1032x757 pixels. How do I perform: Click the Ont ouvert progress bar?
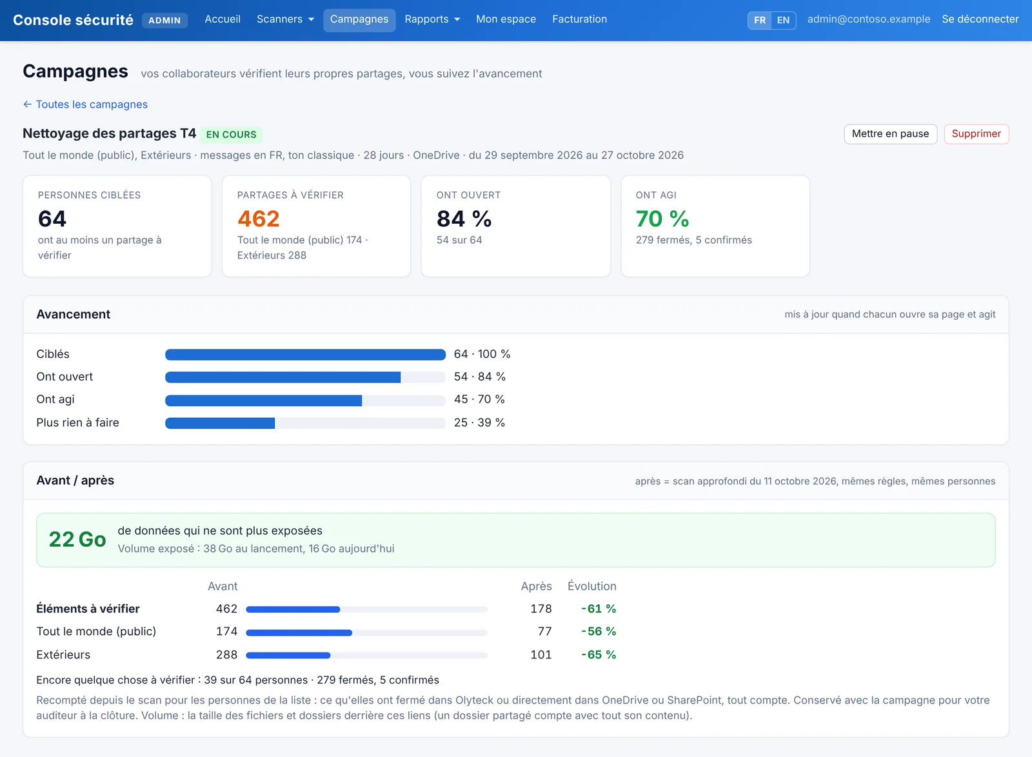click(305, 377)
